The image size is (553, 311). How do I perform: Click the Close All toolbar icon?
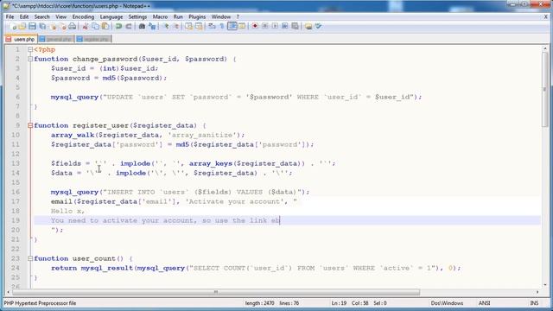(62, 27)
